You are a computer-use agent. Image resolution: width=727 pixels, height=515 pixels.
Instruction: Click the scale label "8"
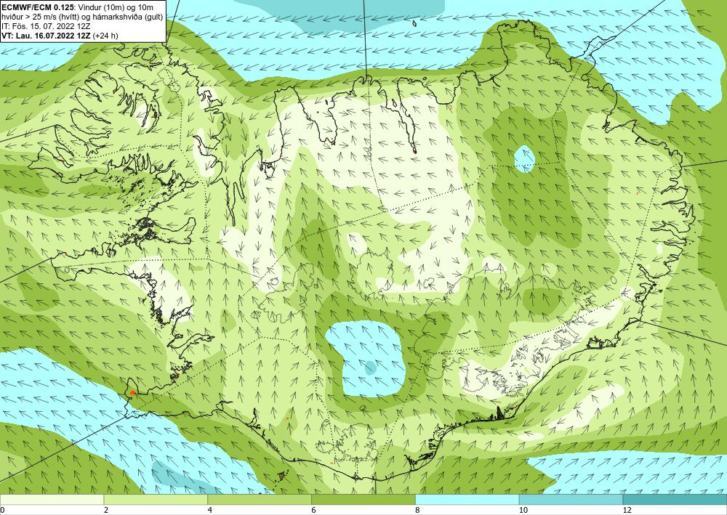click(x=418, y=510)
